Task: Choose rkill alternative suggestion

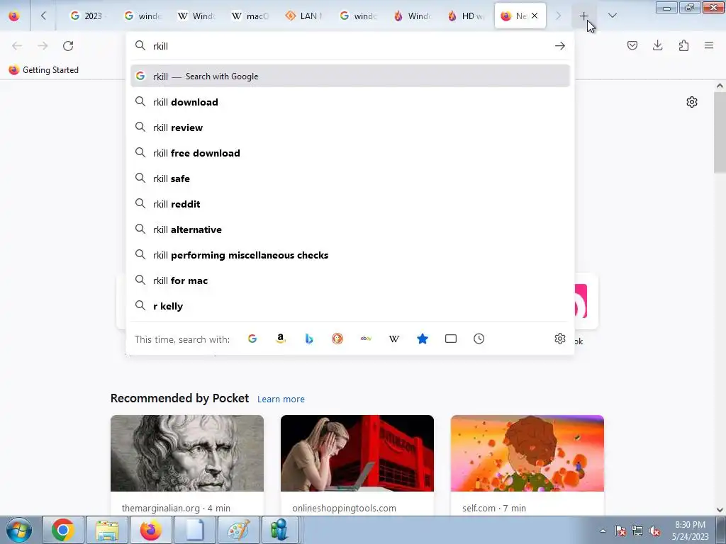Action: coord(350,229)
